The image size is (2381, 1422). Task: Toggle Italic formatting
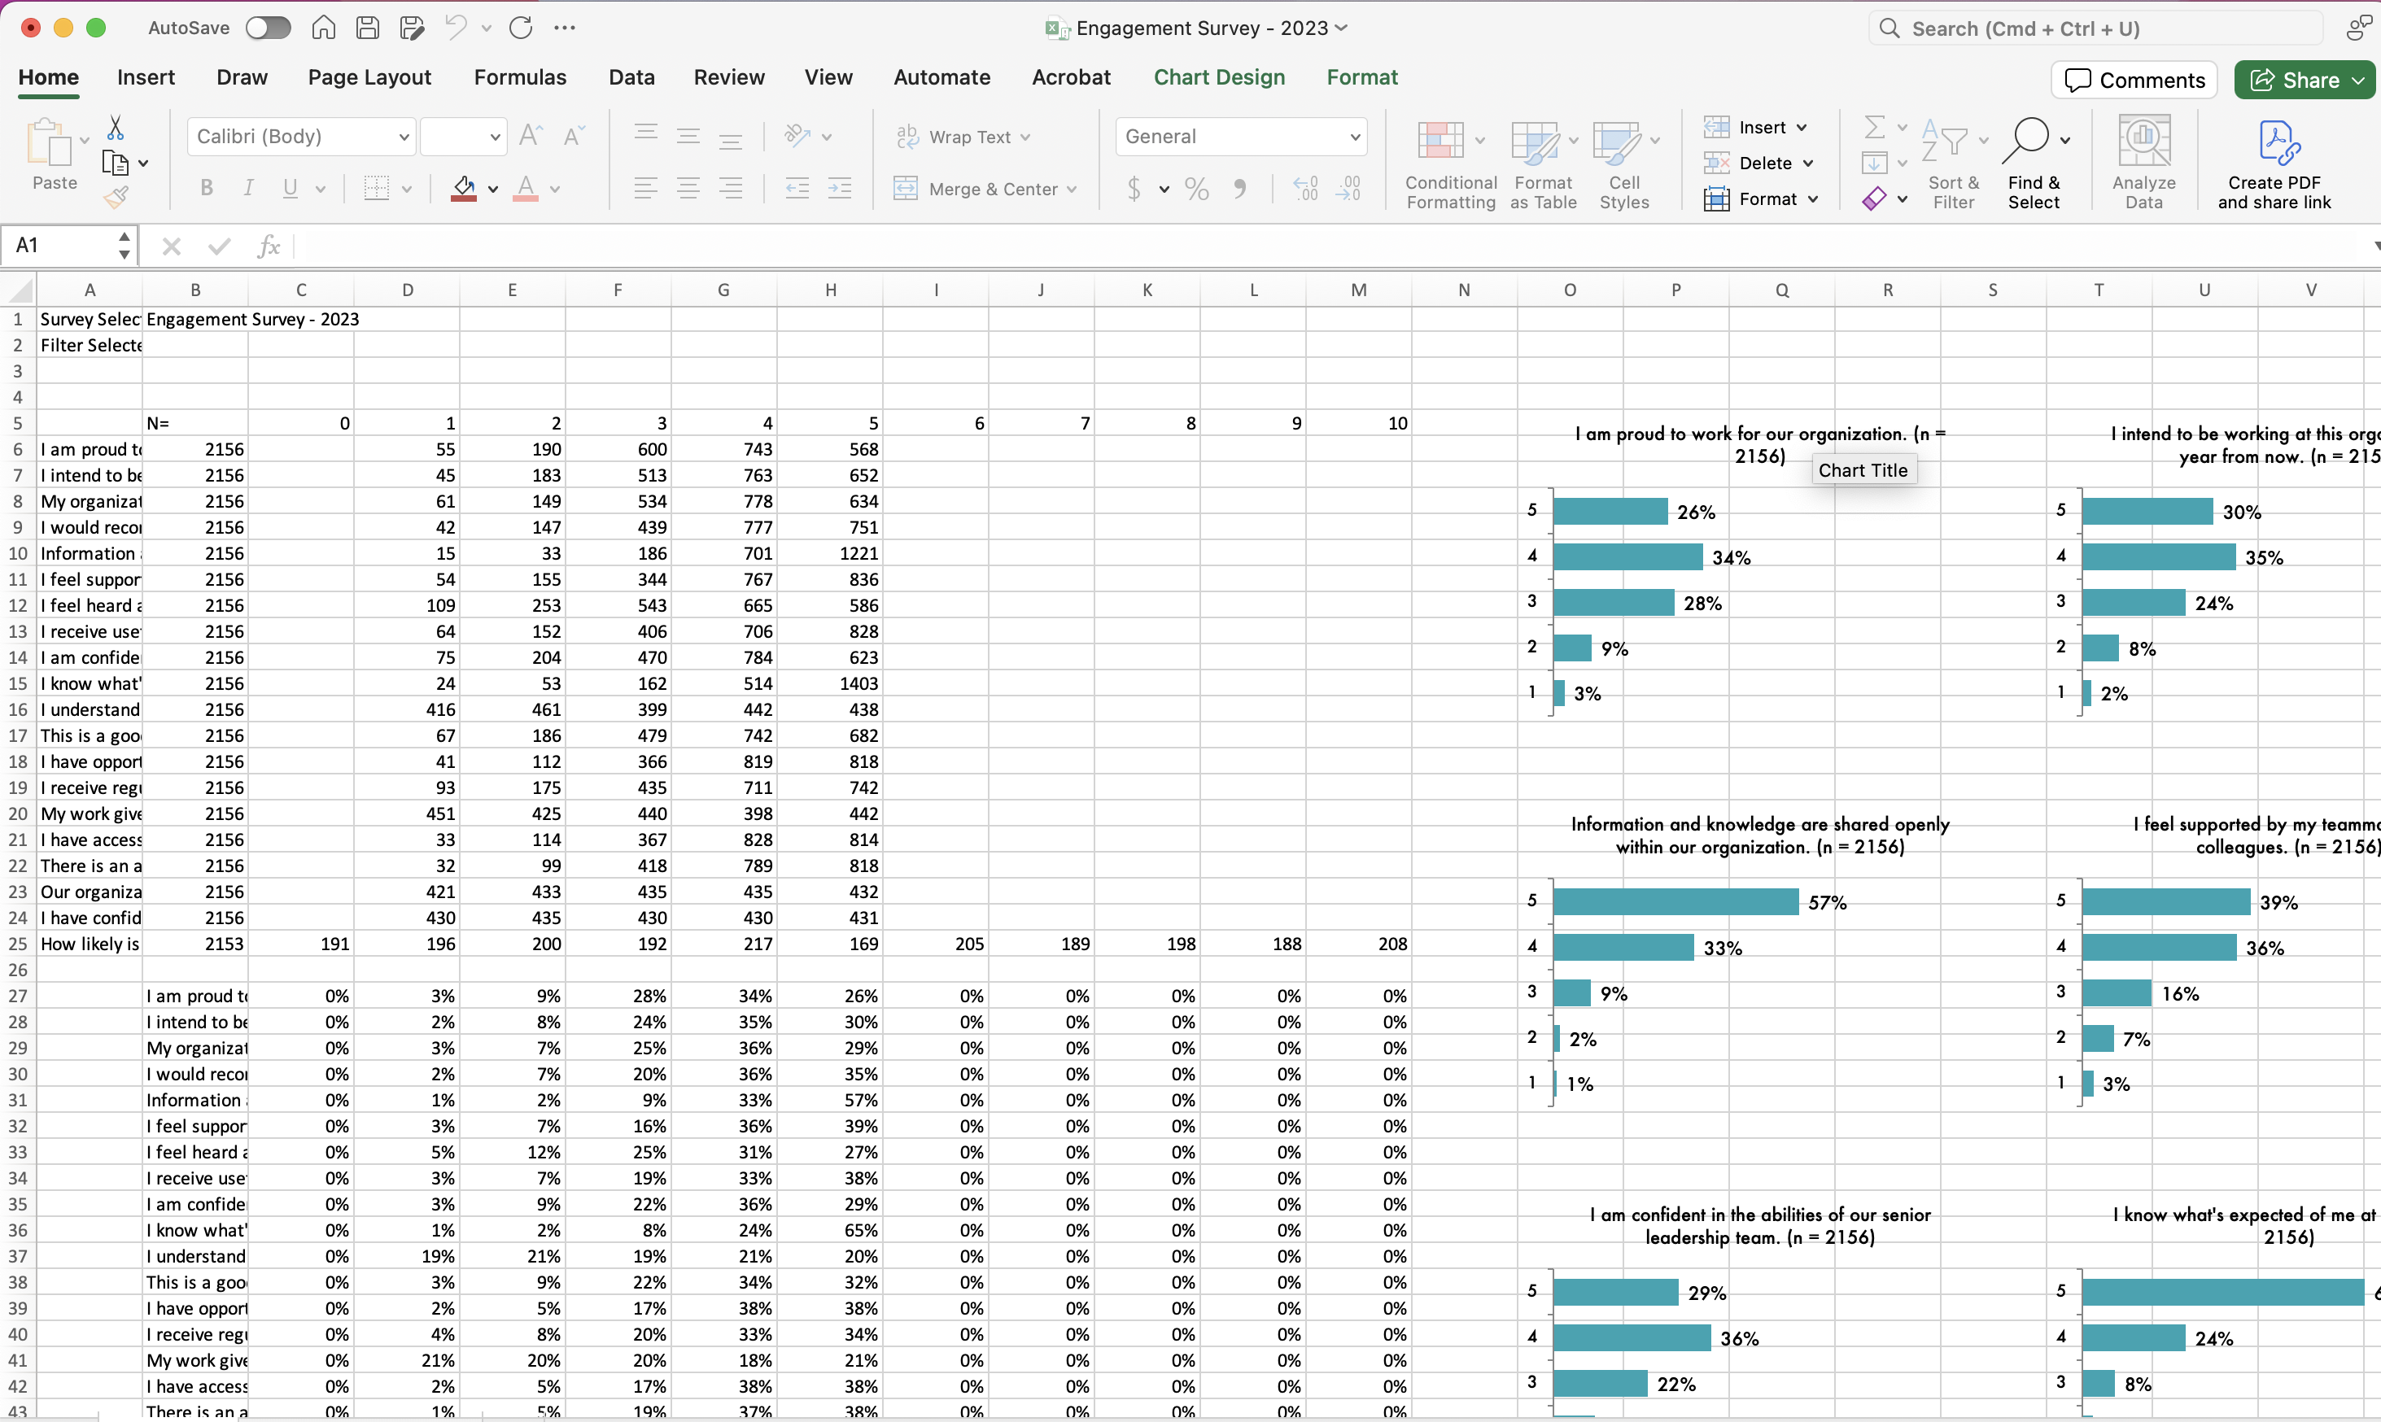click(249, 189)
